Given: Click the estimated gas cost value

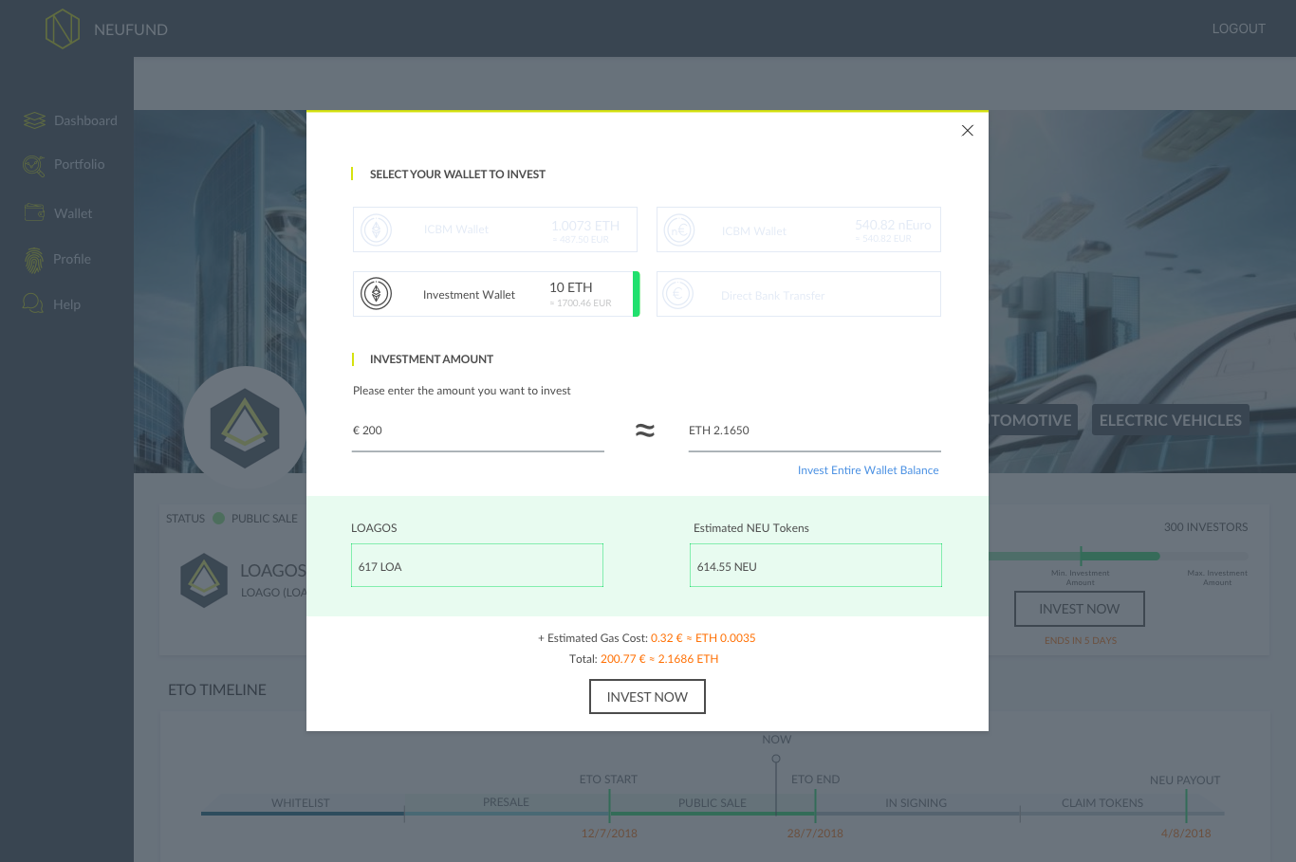Looking at the screenshot, I should click(x=703, y=638).
